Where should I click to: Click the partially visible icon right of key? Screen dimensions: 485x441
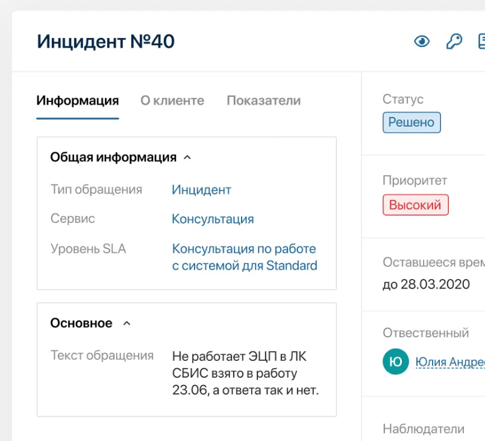point(481,42)
